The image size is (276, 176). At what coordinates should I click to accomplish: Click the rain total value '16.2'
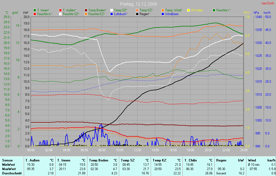pos(241,173)
